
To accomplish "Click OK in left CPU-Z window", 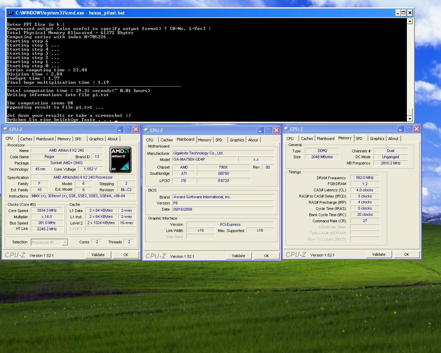I will coord(126,255).
